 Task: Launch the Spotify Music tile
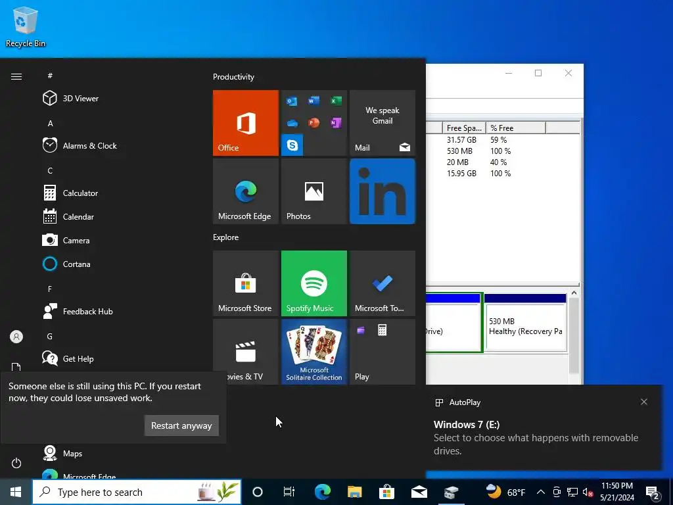click(x=313, y=283)
